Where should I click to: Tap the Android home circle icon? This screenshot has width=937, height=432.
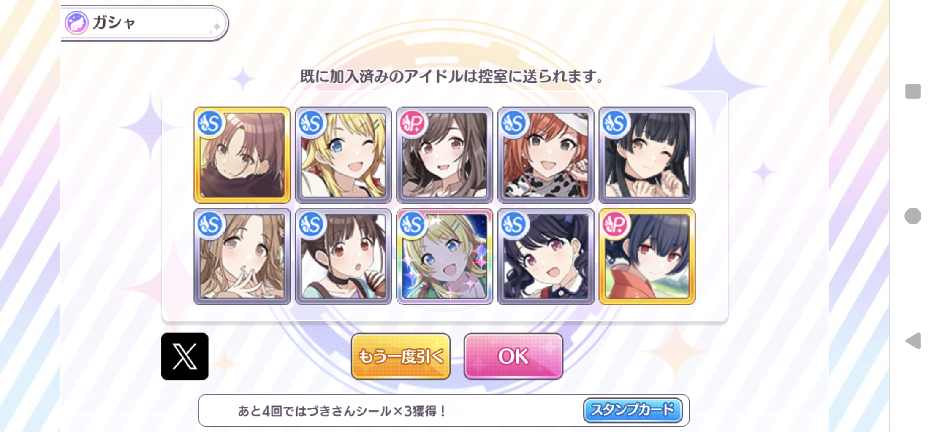913,216
